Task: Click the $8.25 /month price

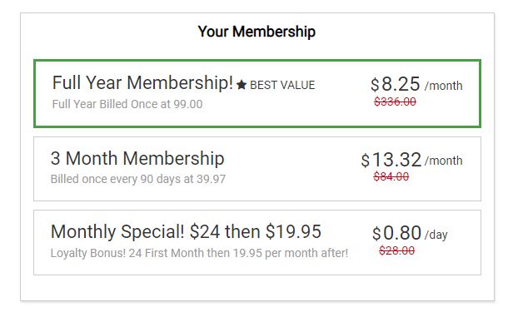Action: (416, 84)
